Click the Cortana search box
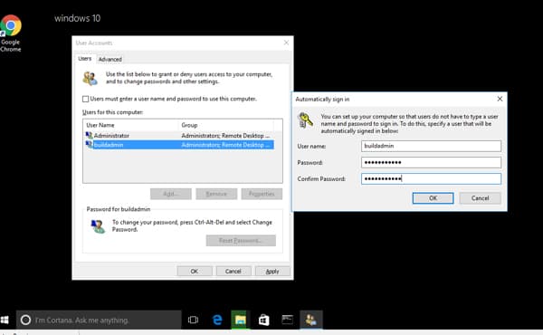 pyautogui.click(x=99, y=320)
